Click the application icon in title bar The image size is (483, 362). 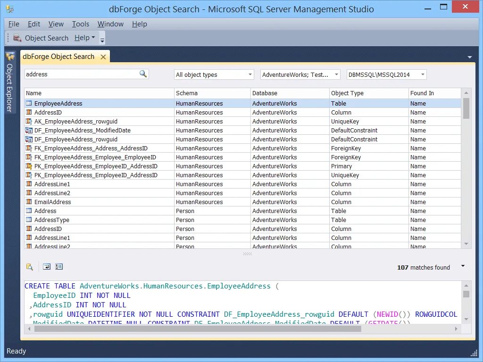(x=10, y=9)
